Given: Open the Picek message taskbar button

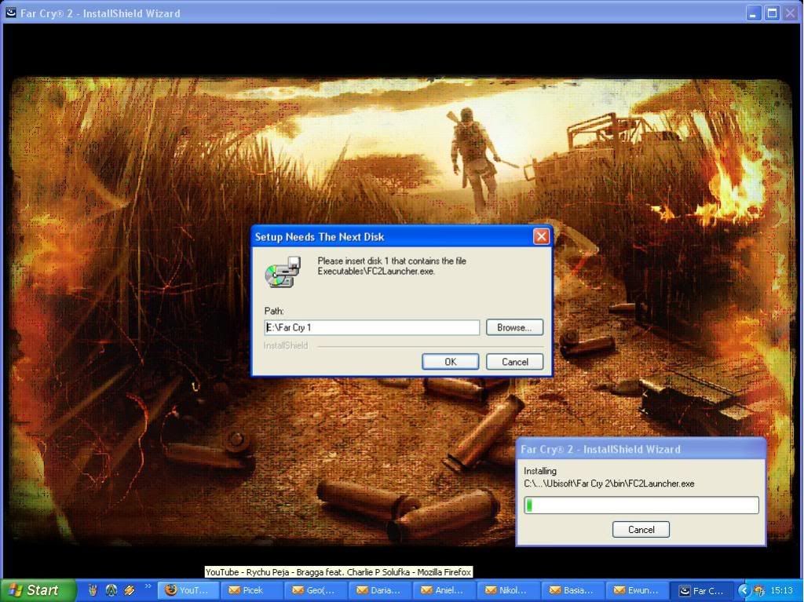Looking at the screenshot, I should 252,590.
